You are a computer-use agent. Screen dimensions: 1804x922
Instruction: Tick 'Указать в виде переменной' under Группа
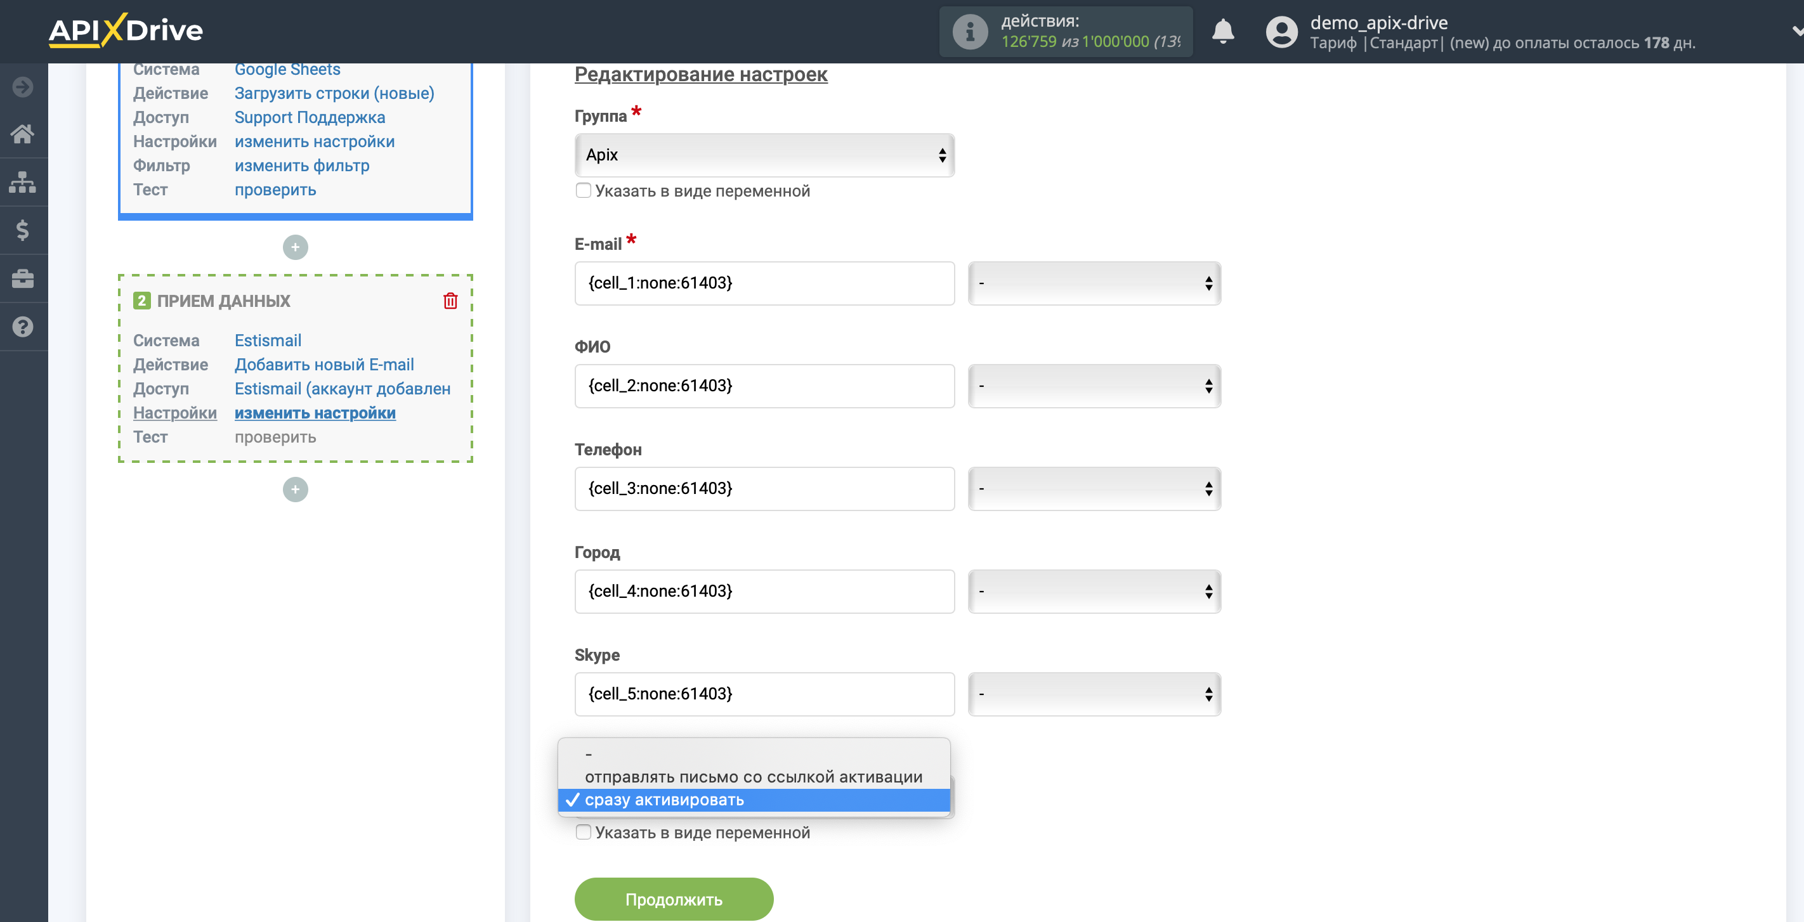point(583,190)
